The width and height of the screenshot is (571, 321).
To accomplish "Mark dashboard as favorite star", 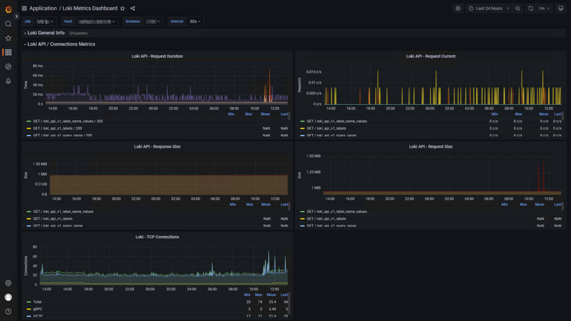I will tap(123, 9).
